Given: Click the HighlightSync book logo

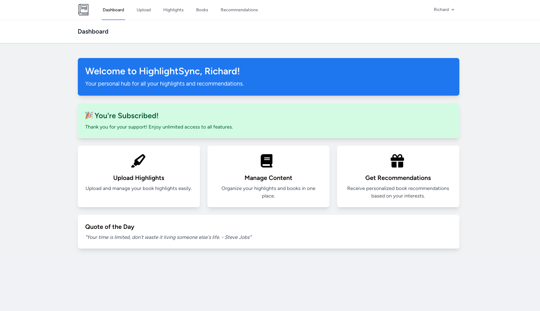Looking at the screenshot, I should pos(83,10).
